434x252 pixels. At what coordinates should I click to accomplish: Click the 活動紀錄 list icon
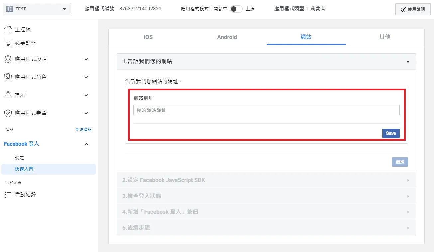tap(8, 195)
